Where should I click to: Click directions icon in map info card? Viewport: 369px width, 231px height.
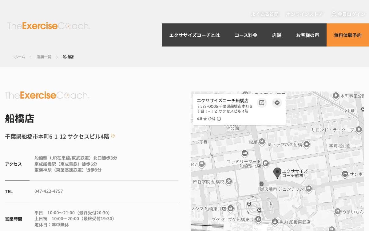click(x=277, y=103)
